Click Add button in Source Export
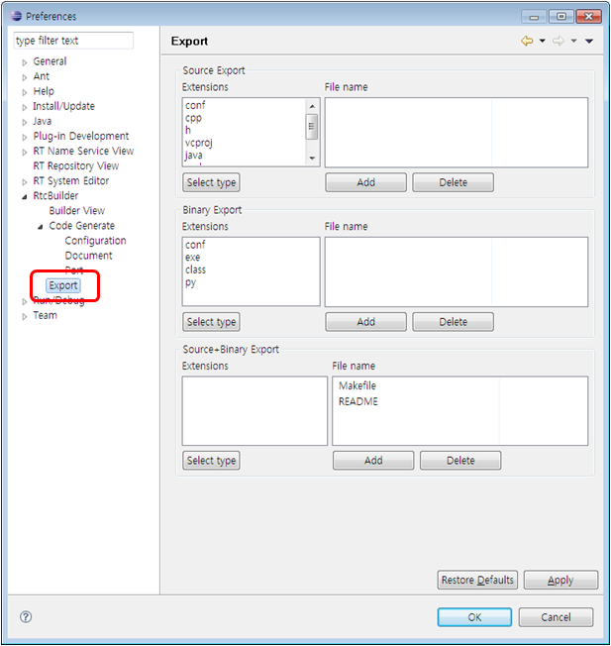 click(365, 182)
